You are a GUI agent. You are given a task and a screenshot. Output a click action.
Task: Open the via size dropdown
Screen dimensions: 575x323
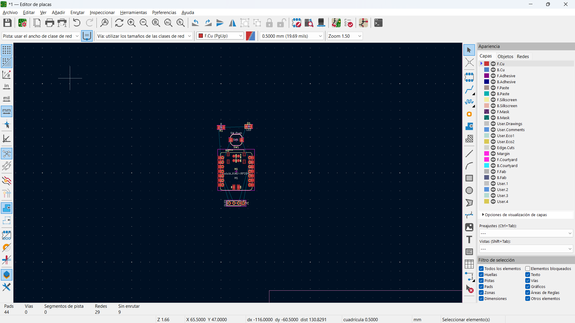144,36
